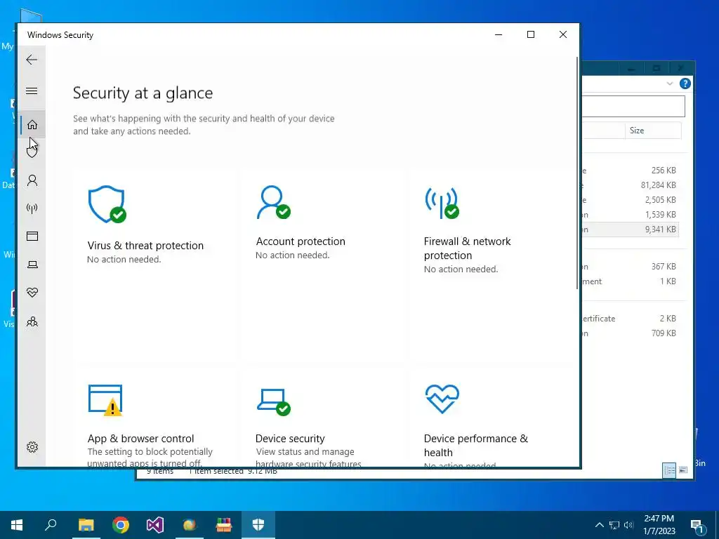
Task: Open Firewall & network antenna icon in sidebar
Action: 32,208
